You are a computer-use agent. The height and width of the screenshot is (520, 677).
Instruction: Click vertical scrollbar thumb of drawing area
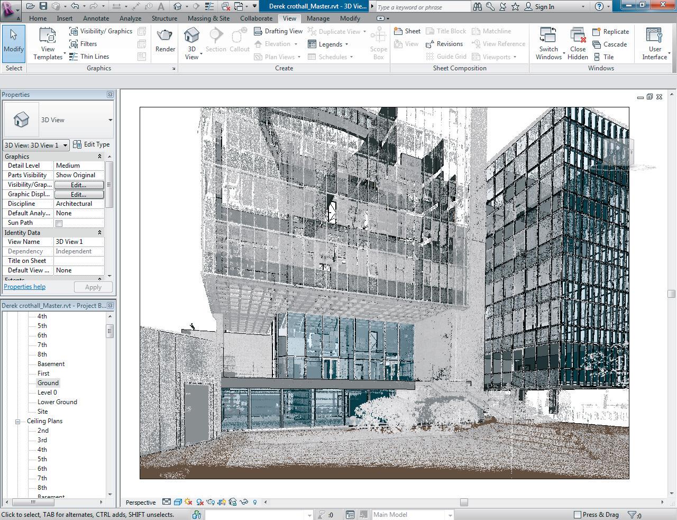[671, 294]
